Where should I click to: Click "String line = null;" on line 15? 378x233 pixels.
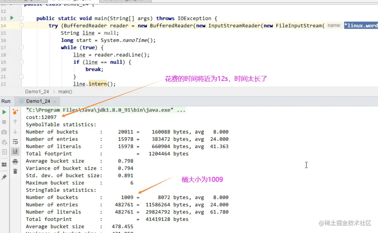point(90,33)
